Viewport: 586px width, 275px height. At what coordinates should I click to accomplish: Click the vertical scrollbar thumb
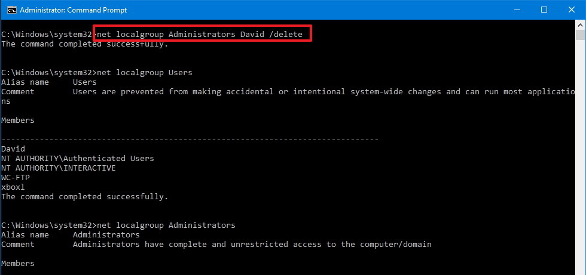click(580, 36)
